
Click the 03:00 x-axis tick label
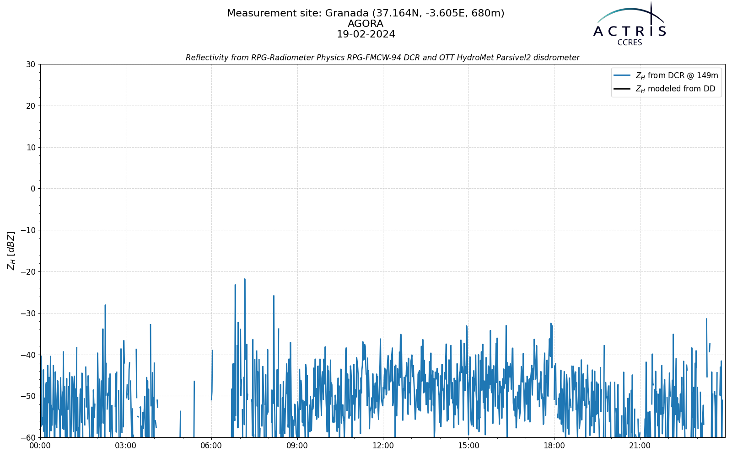126,445
